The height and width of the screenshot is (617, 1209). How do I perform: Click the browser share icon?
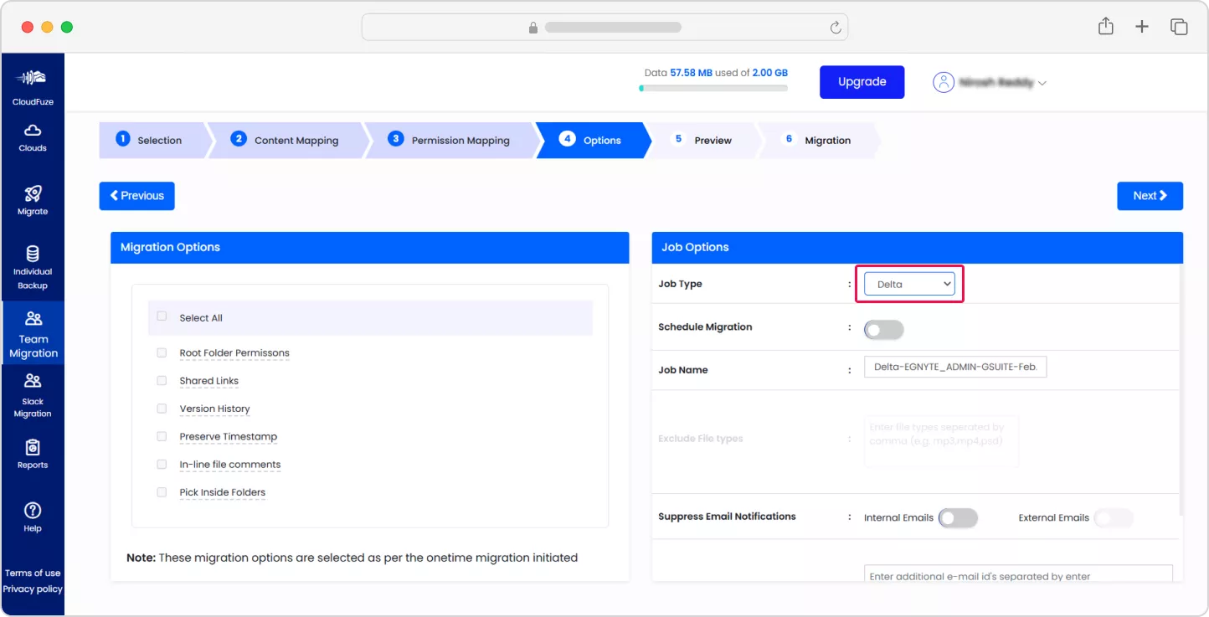1106,27
